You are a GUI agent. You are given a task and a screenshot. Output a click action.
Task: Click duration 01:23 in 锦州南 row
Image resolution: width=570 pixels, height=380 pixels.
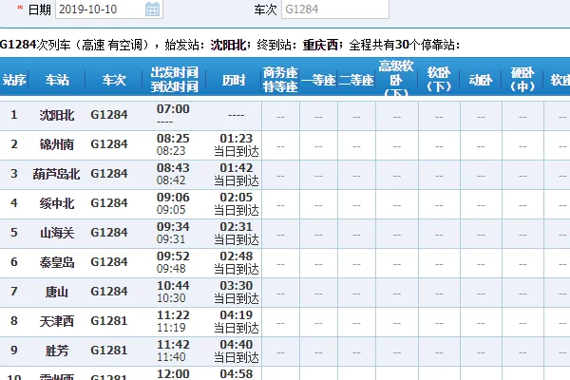(x=237, y=138)
